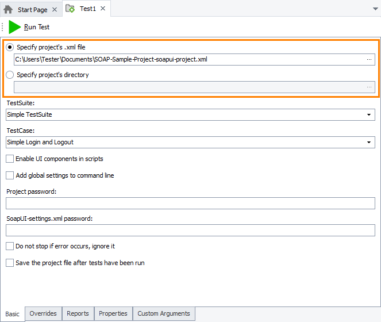The width and height of the screenshot is (381, 322).
Task: Expand the TestSuite dropdown
Action: point(368,114)
